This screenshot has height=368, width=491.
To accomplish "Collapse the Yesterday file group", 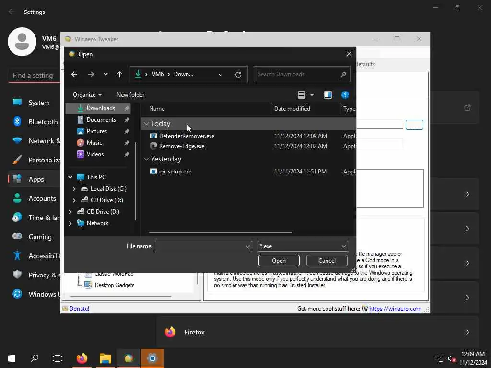I will pyautogui.click(x=146, y=159).
